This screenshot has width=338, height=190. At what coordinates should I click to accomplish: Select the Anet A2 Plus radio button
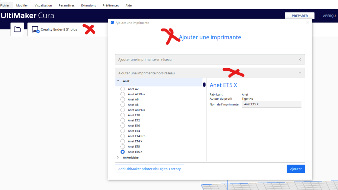tap(123, 94)
